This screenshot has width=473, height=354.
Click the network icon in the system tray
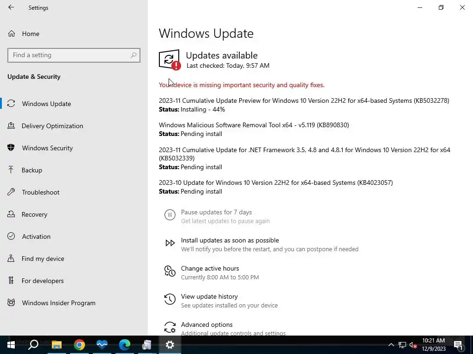[402, 345]
